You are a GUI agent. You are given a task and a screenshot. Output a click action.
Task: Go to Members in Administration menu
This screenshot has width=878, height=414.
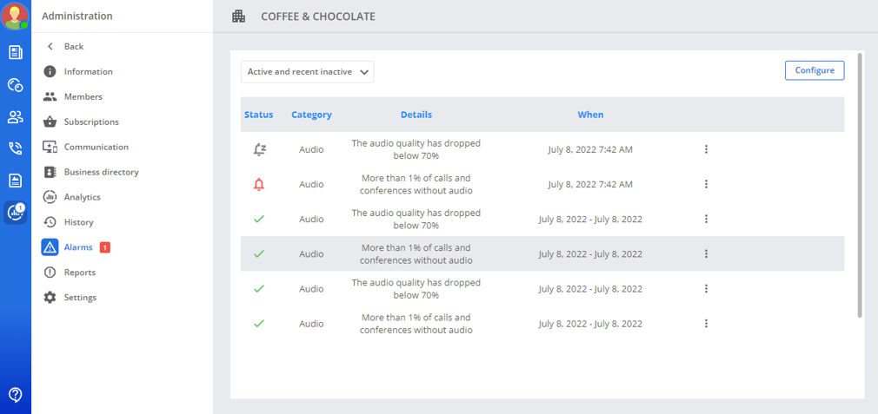83,97
